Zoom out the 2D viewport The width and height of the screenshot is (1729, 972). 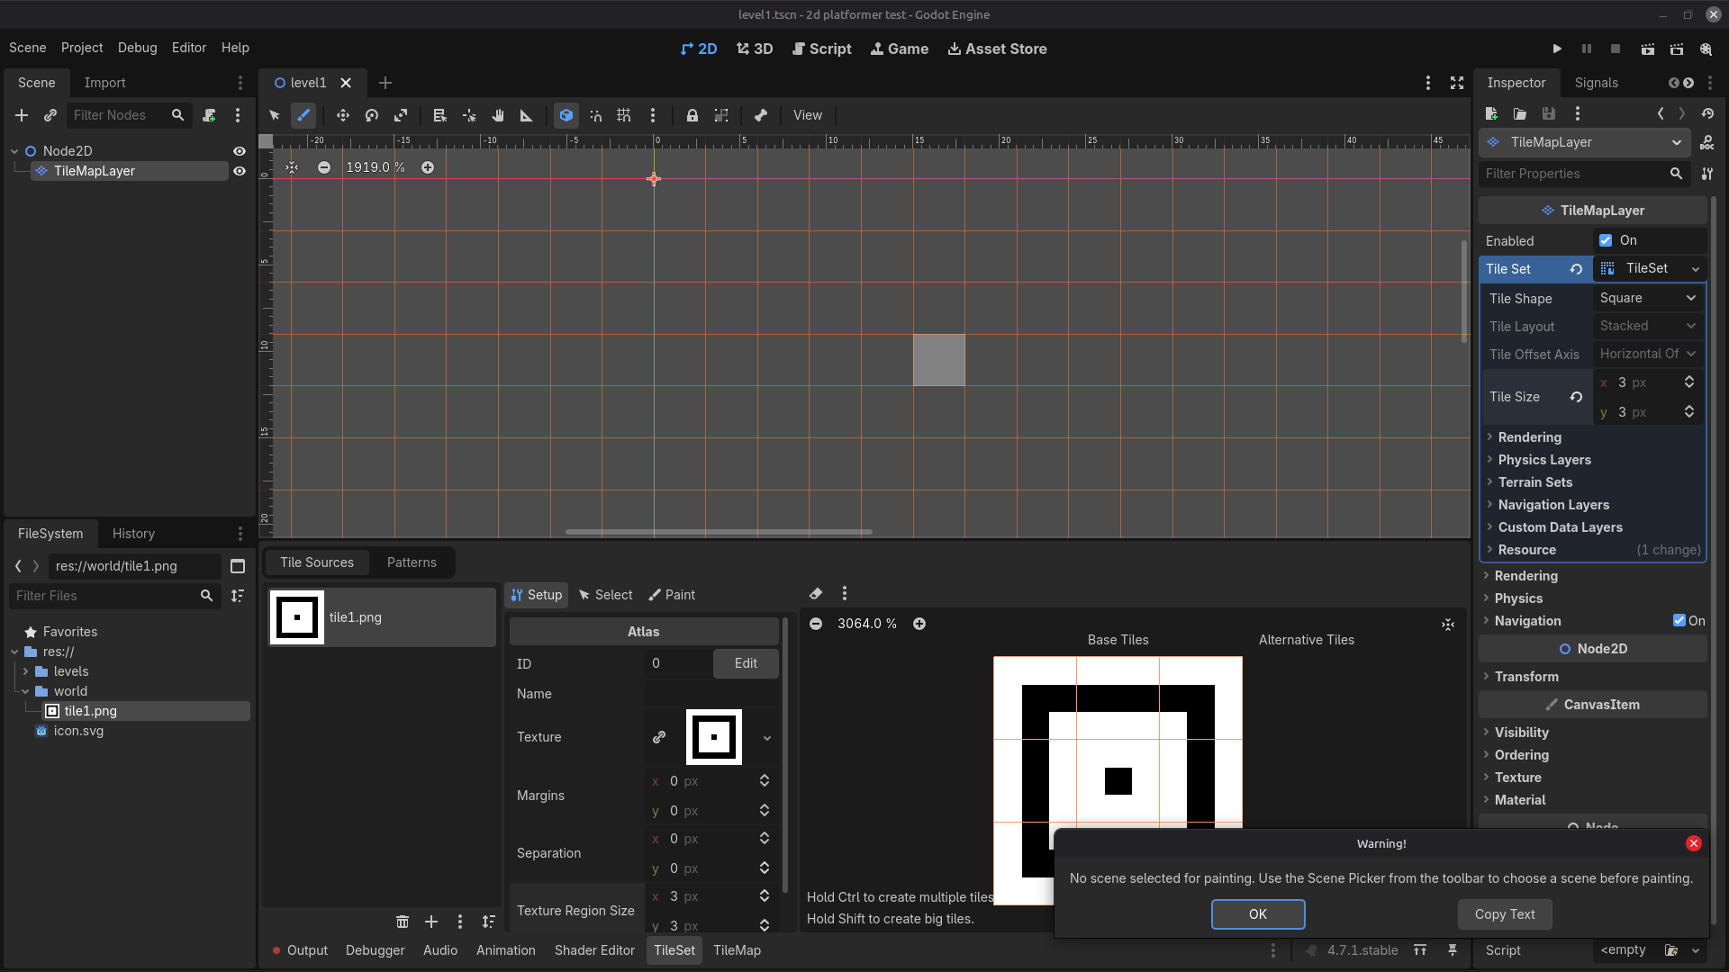coord(324,167)
